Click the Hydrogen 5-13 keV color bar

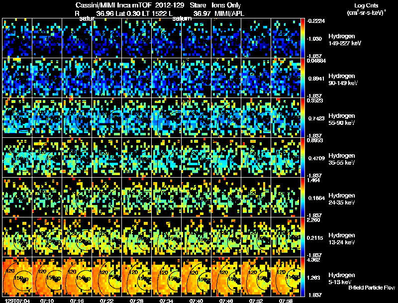pyautogui.click(x=302, y=277)
